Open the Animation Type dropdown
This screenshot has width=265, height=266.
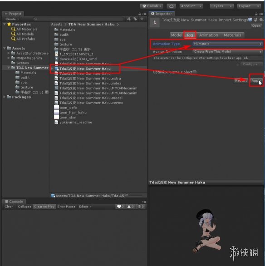[x=227, y=44]
